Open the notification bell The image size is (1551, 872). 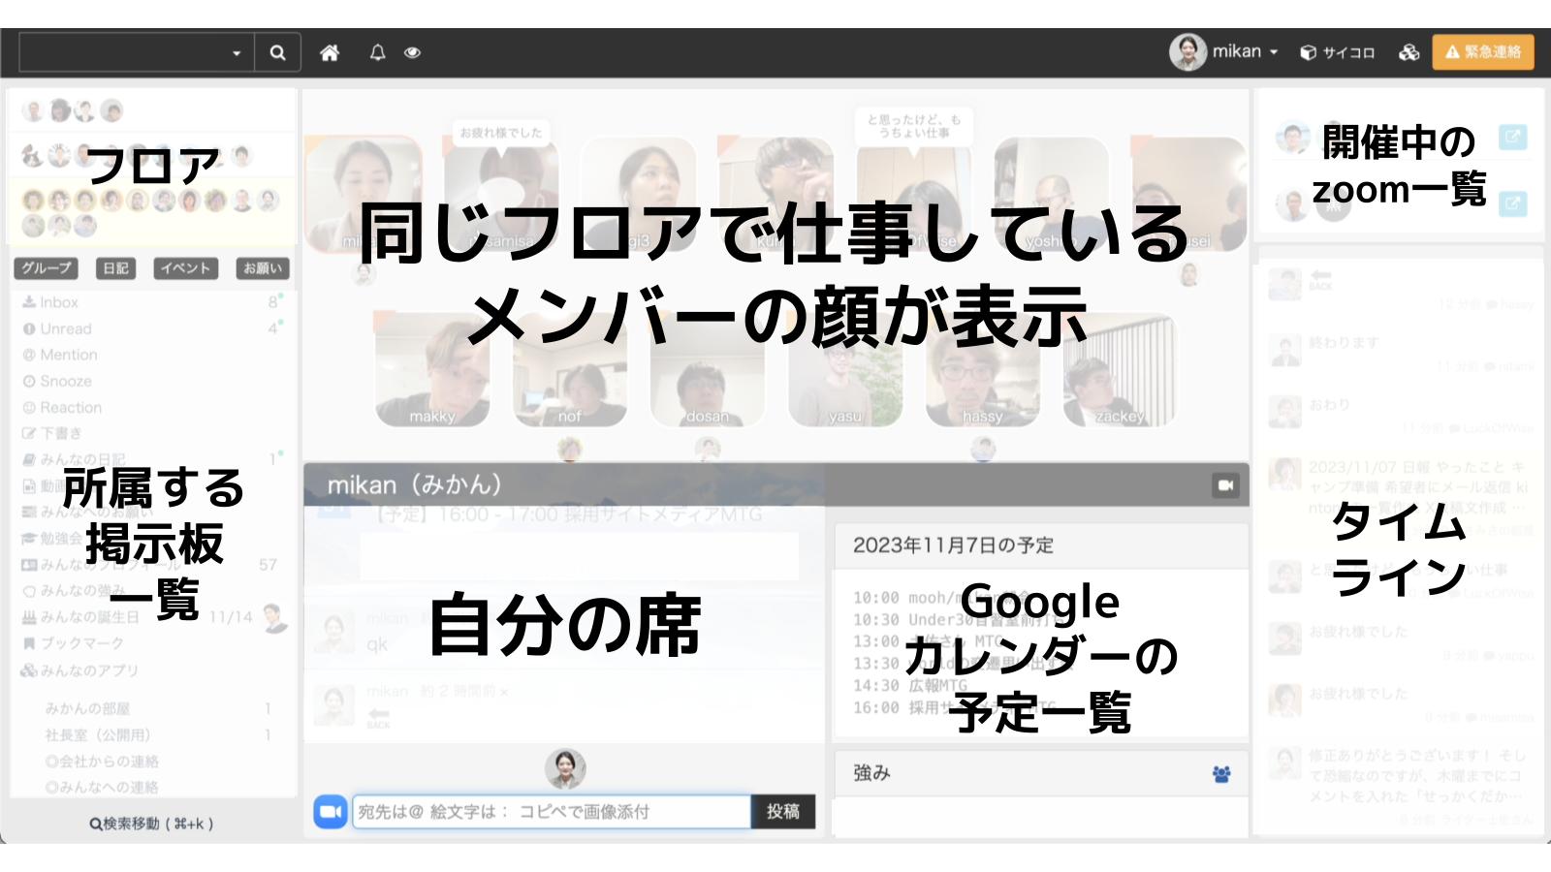coord(377,52)
